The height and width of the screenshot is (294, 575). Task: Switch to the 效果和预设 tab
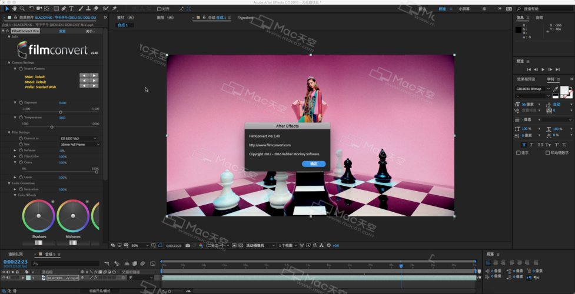(526, 79)
